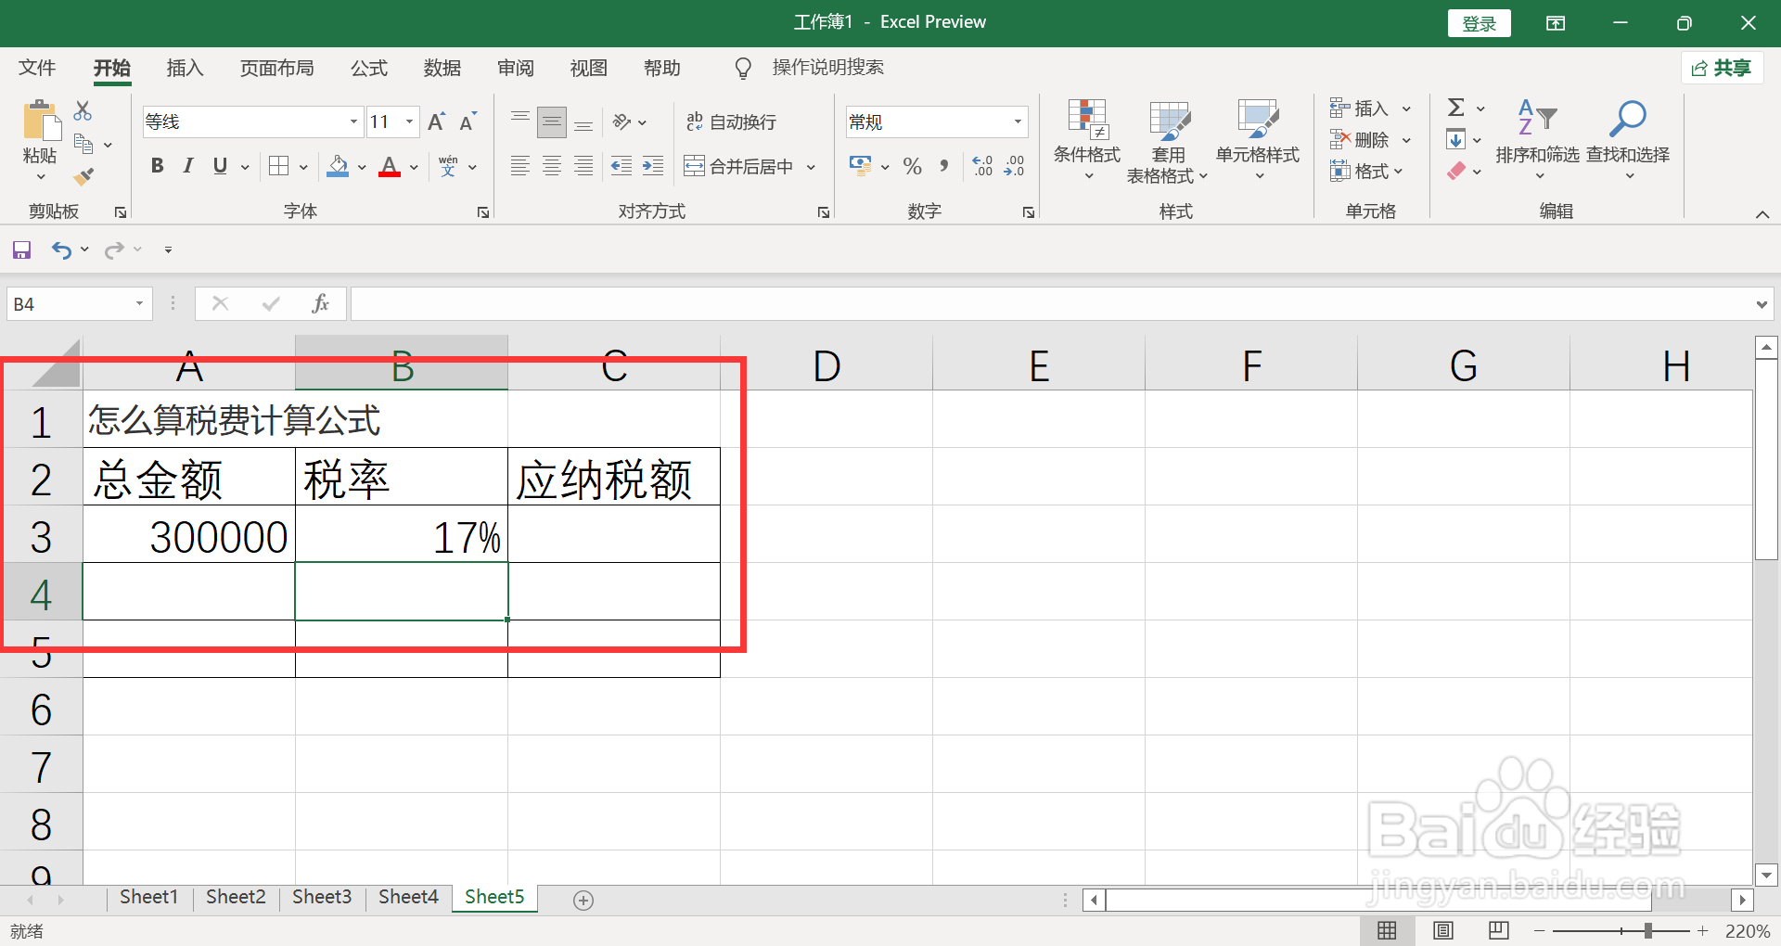Open the font size 11 dropdown
Screen dimensions: 1781x946
pos(409,121)
